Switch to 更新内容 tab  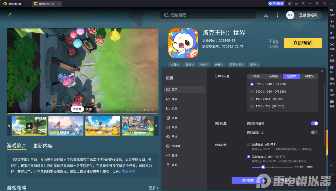43,146
